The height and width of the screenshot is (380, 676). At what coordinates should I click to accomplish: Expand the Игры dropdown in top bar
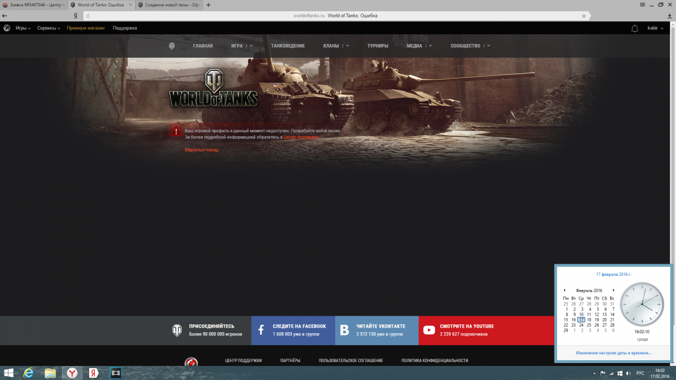[23, 28]
